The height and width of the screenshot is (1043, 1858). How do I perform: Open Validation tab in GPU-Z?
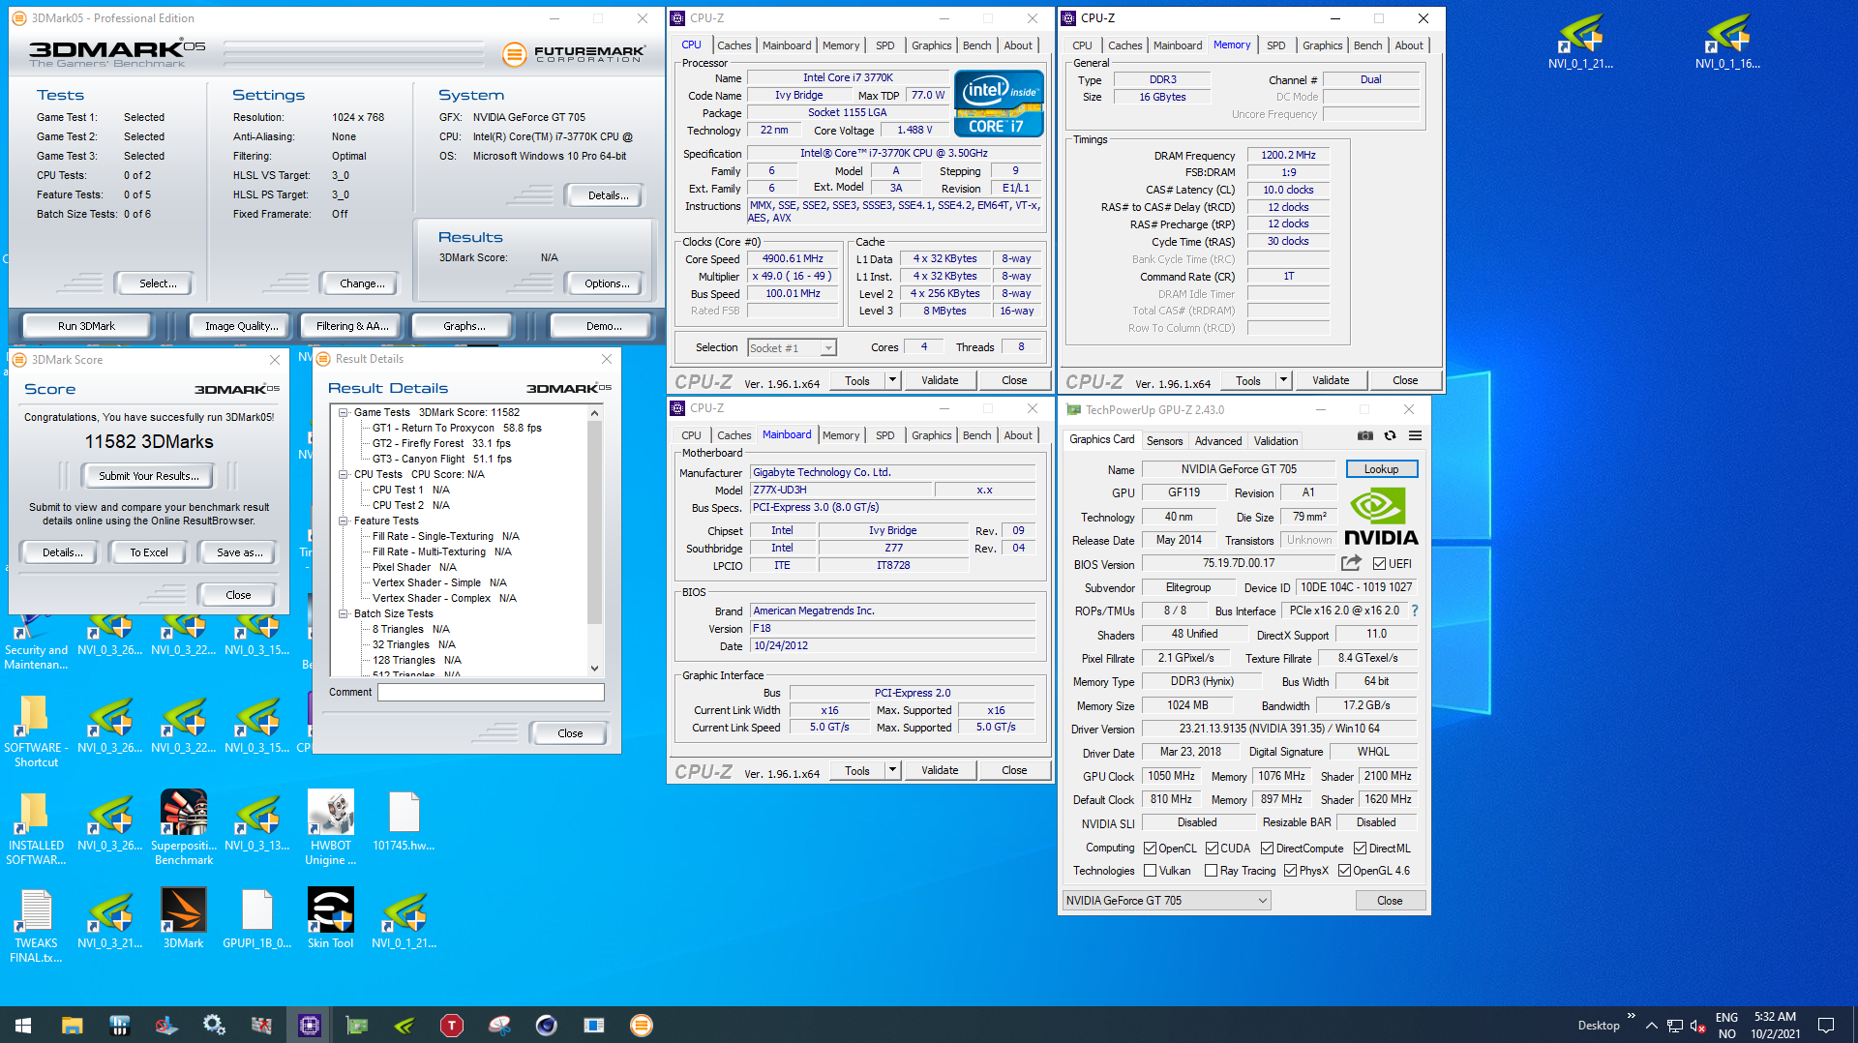[x=1275, y=441]
